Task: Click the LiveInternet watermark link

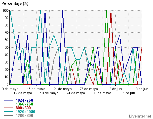Action: tap(140, 116)
